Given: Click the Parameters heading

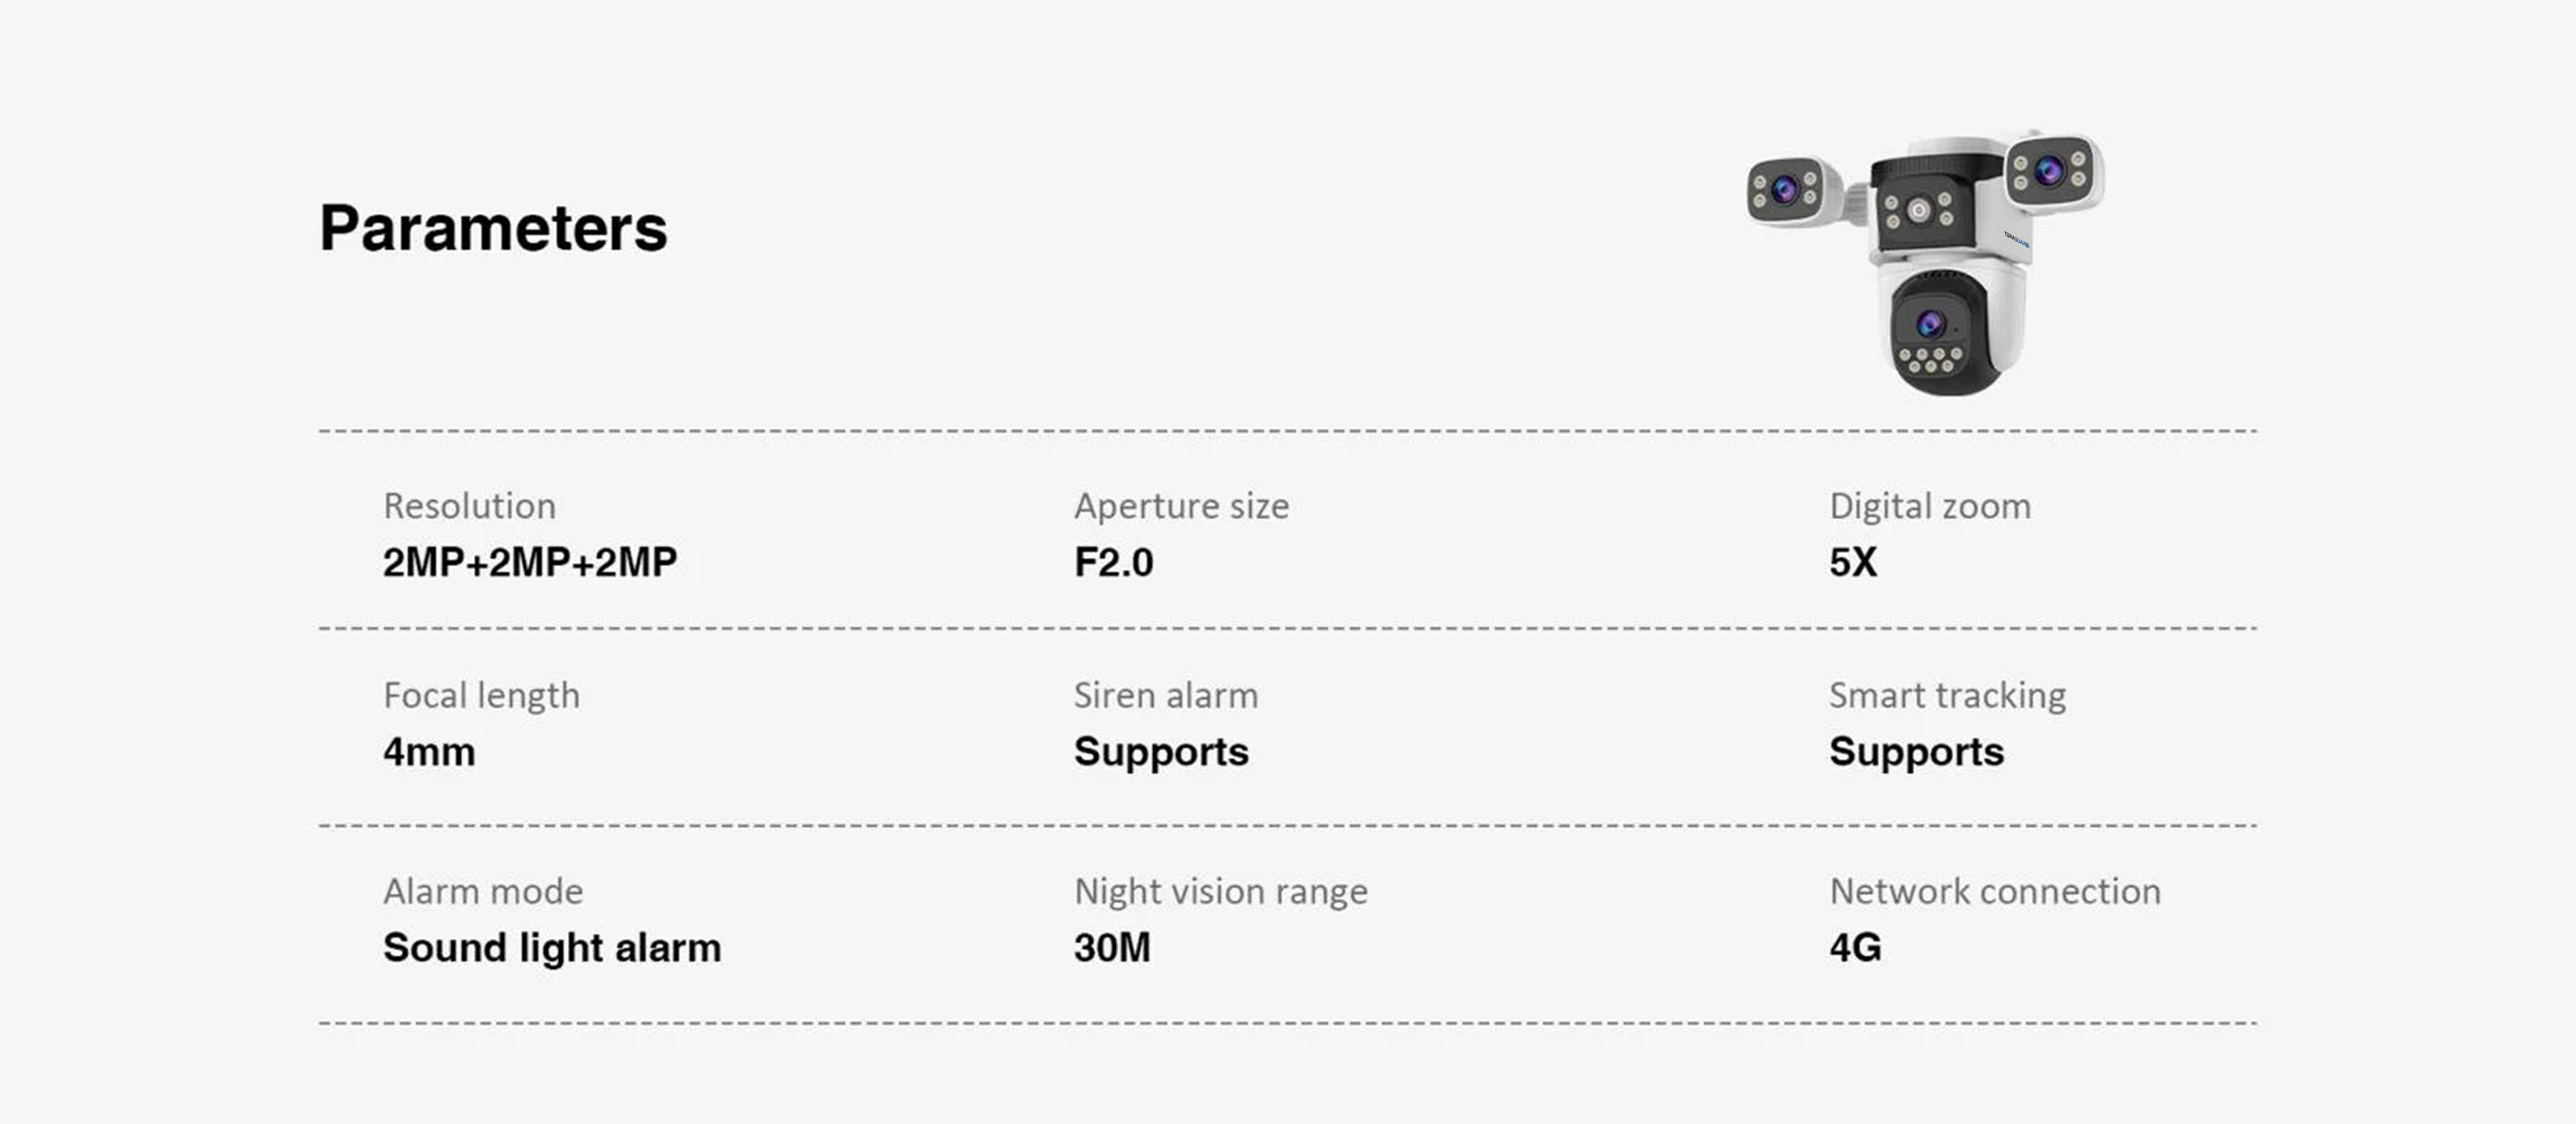Looking at the screenshot, I should click(x=493, y=228).
